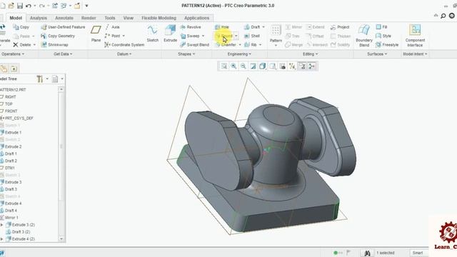Click the Chamfer button

click(226, 45)
